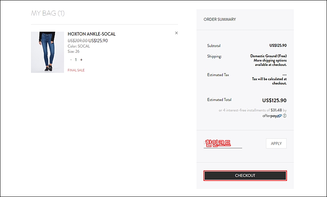Click the sale price US$125.90 under product title
Screen dimensions: 327x197
coord(98,41)
